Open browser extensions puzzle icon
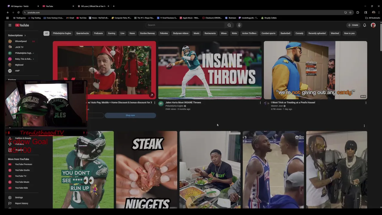 [358, 13]
